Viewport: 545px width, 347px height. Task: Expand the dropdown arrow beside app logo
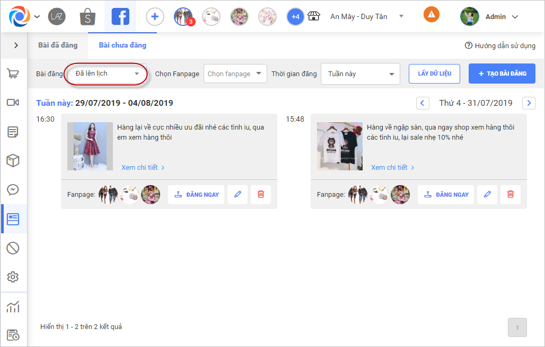(x=37, y=16)
